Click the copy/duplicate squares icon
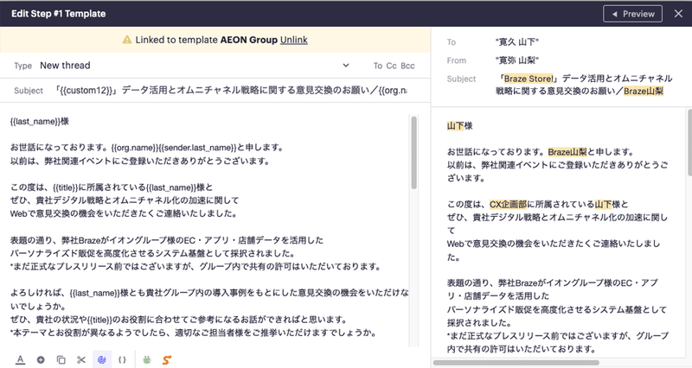 coord(61,360)
